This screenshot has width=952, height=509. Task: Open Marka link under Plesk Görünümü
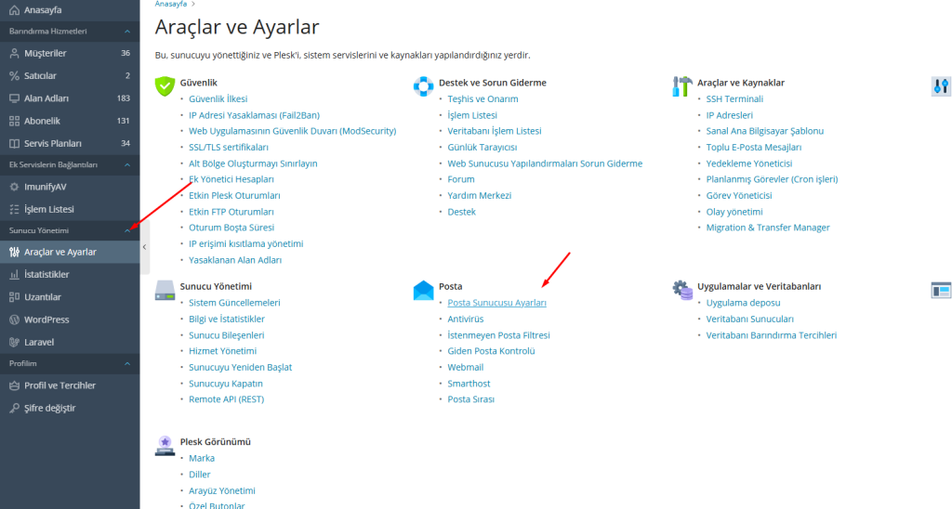tap(202, 459)
